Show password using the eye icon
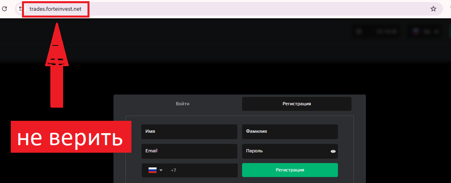 coord(333,152)
